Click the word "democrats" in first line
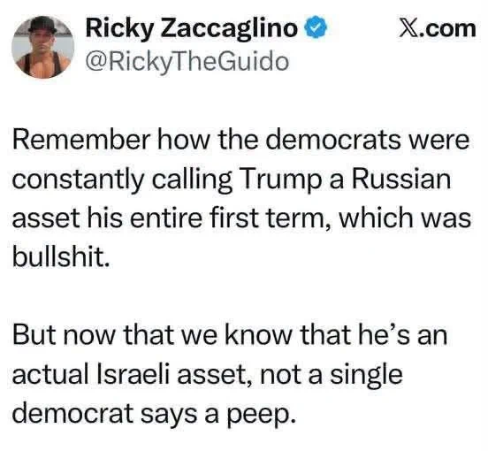 [333, 140]
